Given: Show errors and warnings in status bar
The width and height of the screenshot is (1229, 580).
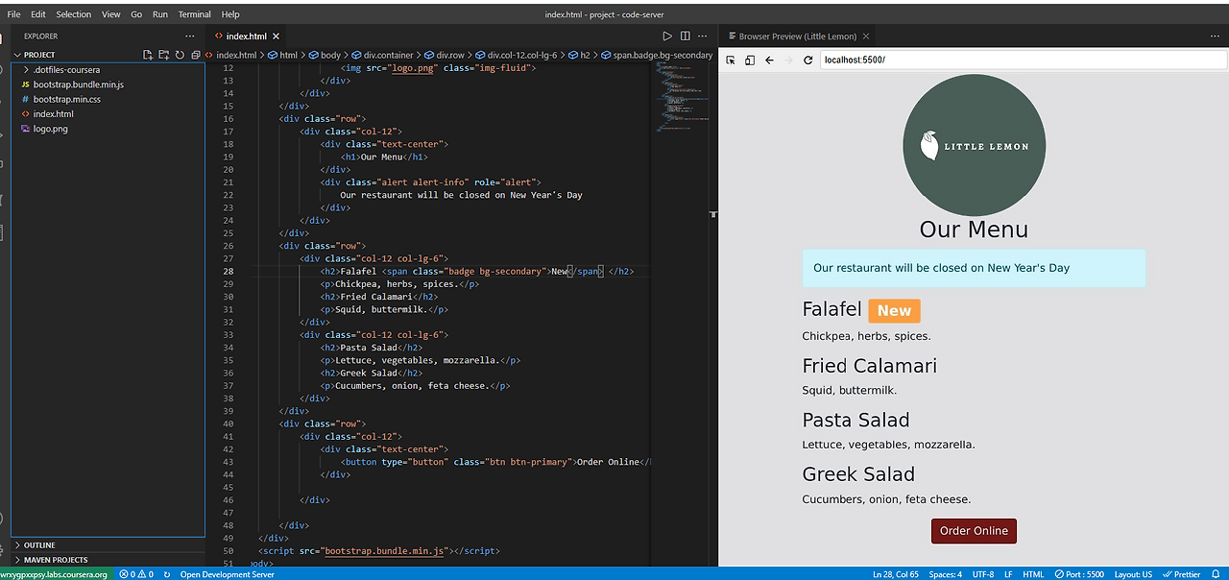Looking at the screenshot, I should 136,574.
